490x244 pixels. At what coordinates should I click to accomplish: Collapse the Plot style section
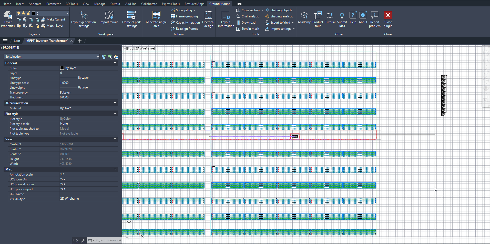pos(115,114)
